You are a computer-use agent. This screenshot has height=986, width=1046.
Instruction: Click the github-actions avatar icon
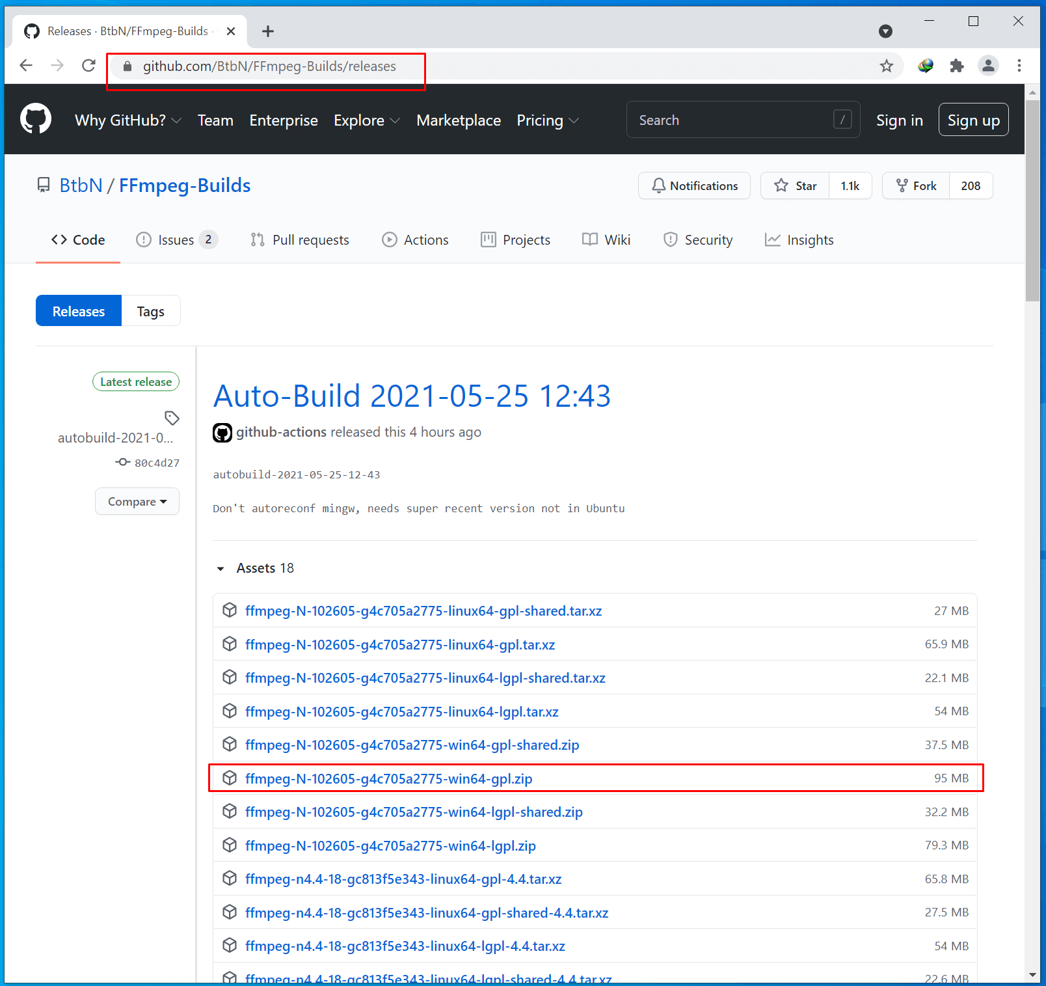pyautogui.click(x=222, y=433)
